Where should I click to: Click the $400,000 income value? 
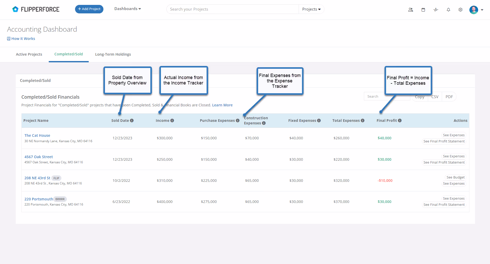point(165,202)
